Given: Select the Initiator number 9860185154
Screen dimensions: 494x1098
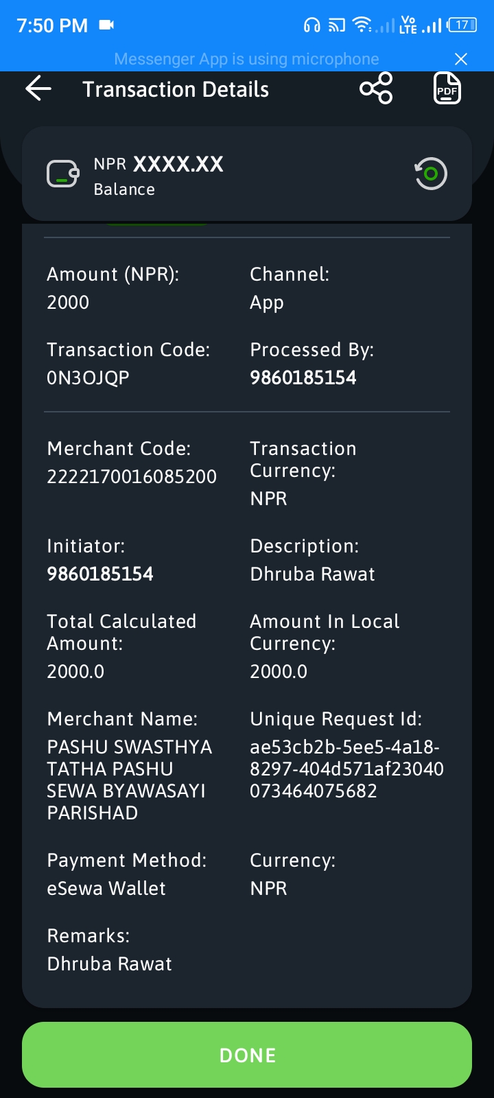Looking at the screenshot, I should pos(100,574).
